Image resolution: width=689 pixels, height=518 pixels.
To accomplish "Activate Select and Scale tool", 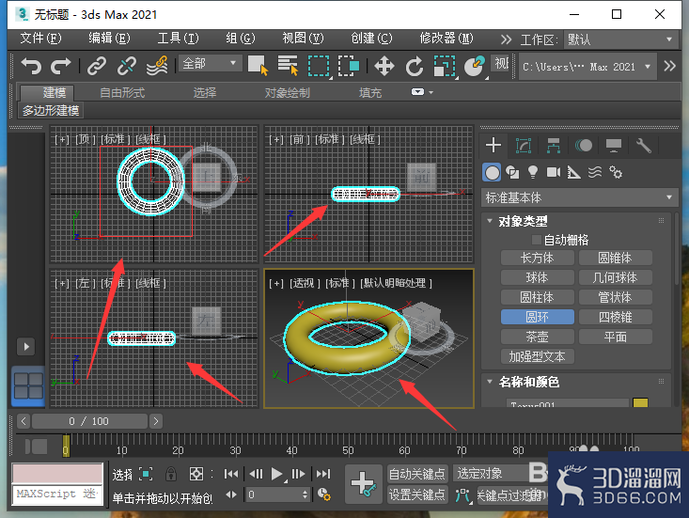I will click(x=445, y=67).
